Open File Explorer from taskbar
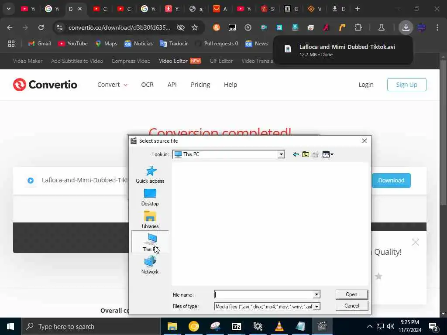Viewport: 447px width, 335px height. click(x=172, y=326)
